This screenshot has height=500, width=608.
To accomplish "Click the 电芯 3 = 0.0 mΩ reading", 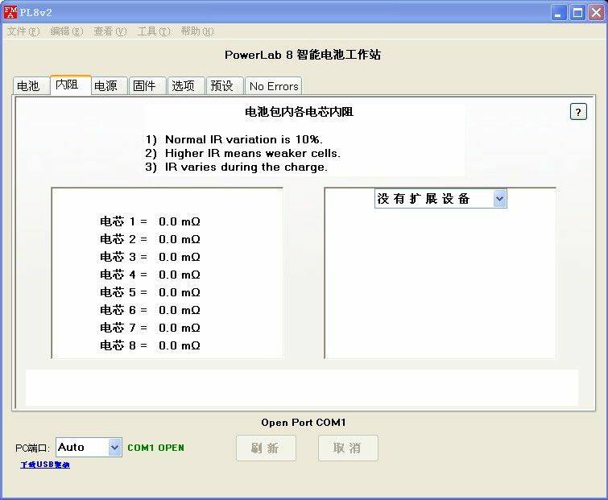I will [x=150, y=257].
